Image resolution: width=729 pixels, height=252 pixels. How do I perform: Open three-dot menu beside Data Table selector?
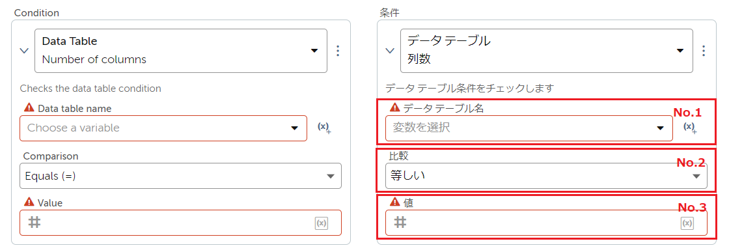click(x=338, y=51)
